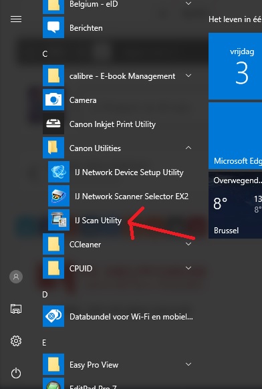Click the CCleaner folder icon

[x=53, y=244]
